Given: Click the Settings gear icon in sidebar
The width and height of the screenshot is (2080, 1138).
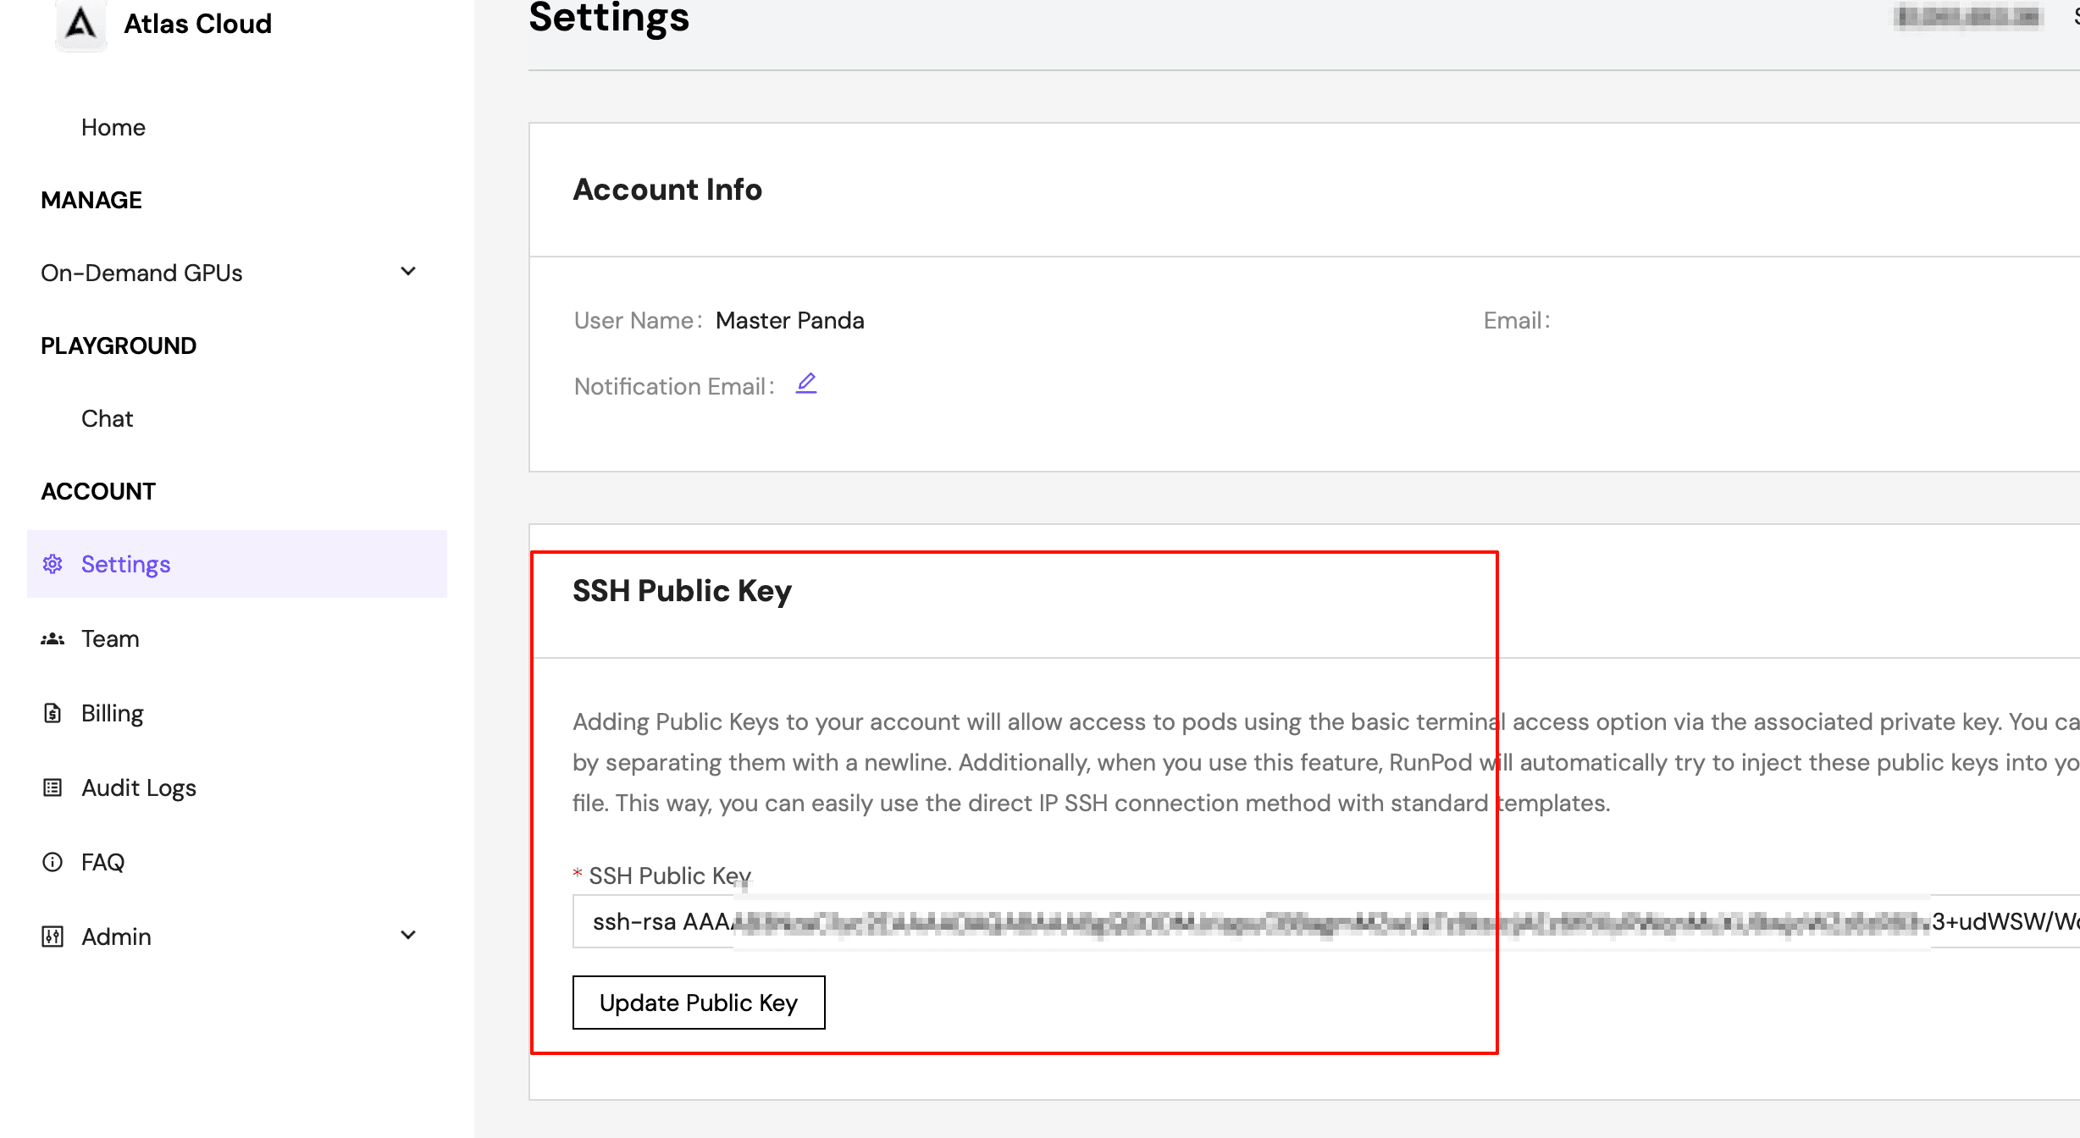Looking at the screenshot, I should 53,564.
